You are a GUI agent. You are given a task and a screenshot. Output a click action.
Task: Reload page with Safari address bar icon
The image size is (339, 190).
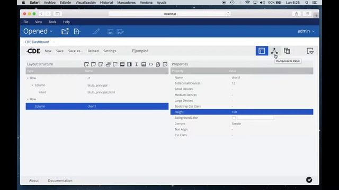pyautogui.click(x=228, y=14)
